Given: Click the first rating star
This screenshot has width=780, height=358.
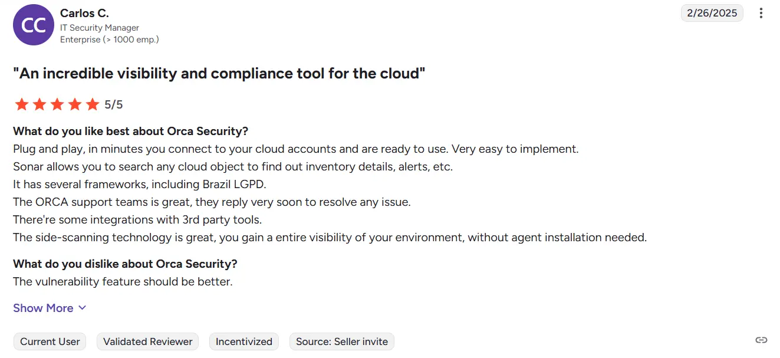Looking at the screenshot, I should [x=22, y=105].
